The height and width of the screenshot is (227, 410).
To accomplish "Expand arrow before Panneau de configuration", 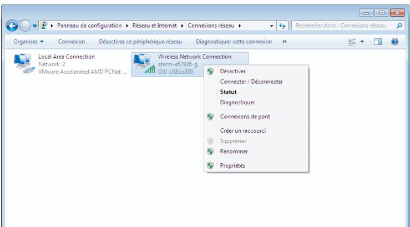I will 52,26.
